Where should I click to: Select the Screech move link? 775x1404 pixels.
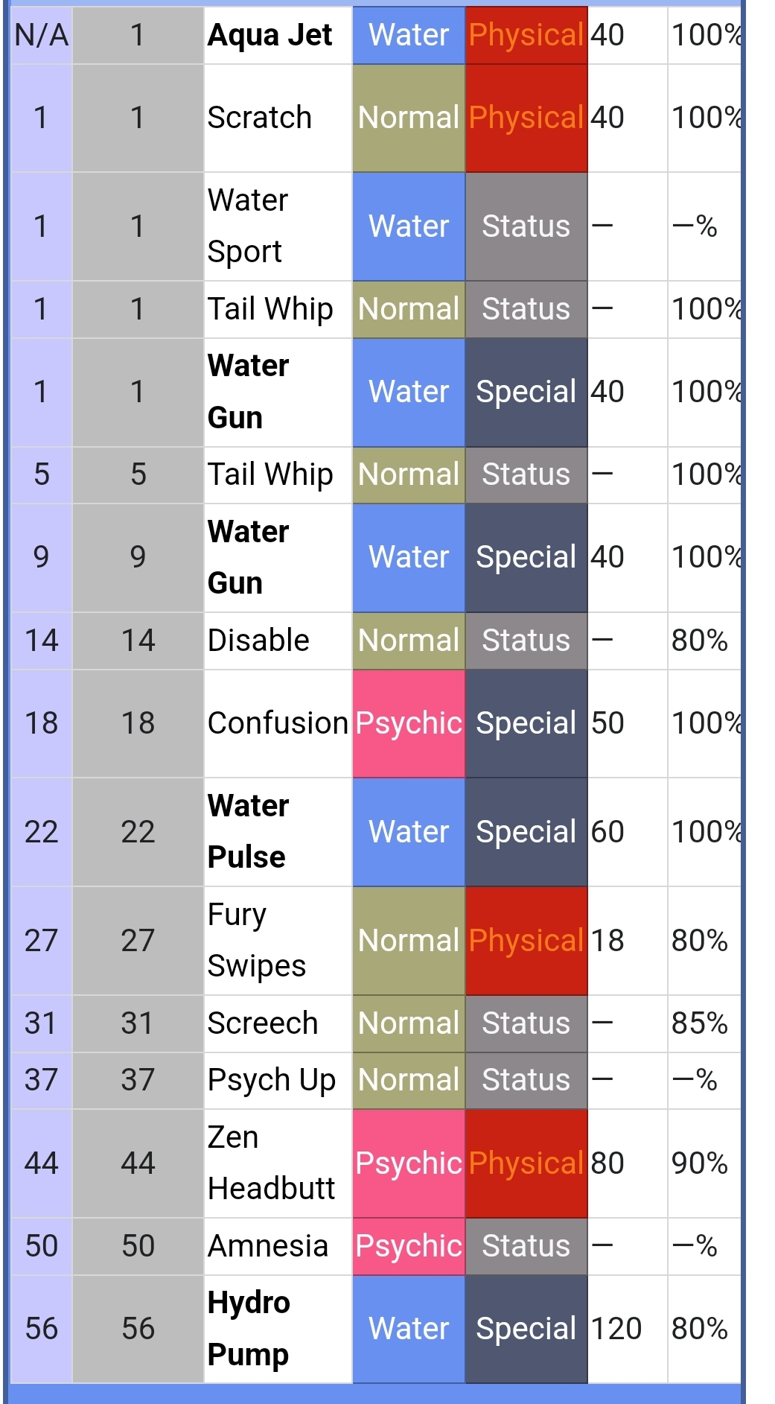pos(262,1023)
